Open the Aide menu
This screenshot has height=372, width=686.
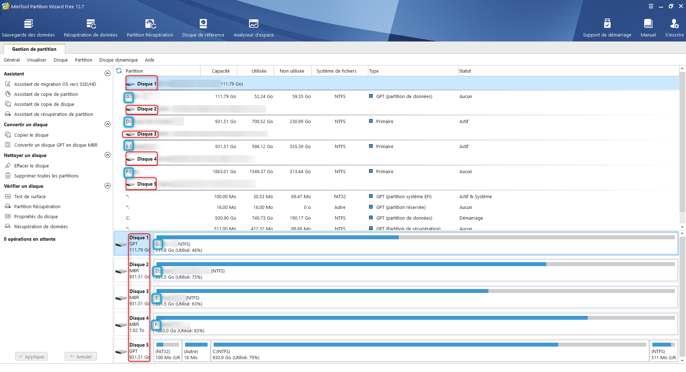point(150,60)
